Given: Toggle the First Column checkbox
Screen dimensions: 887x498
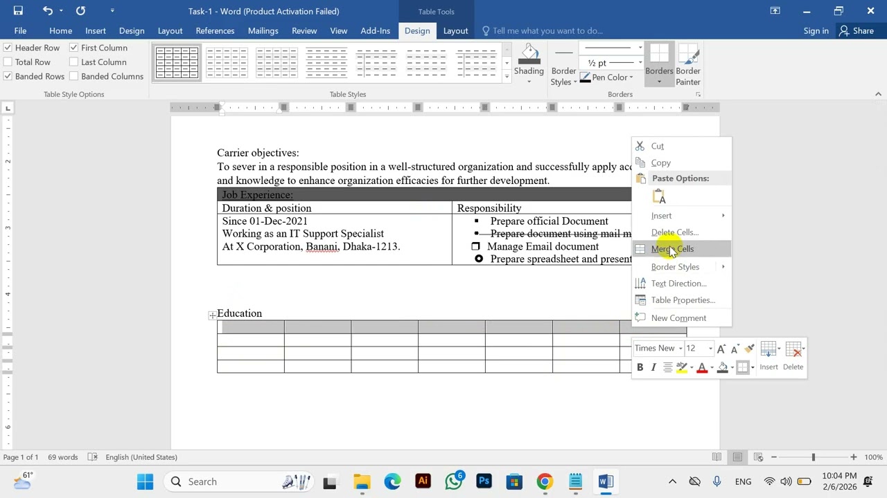Looking at the screenshot, I should click(x=73, y=48).
